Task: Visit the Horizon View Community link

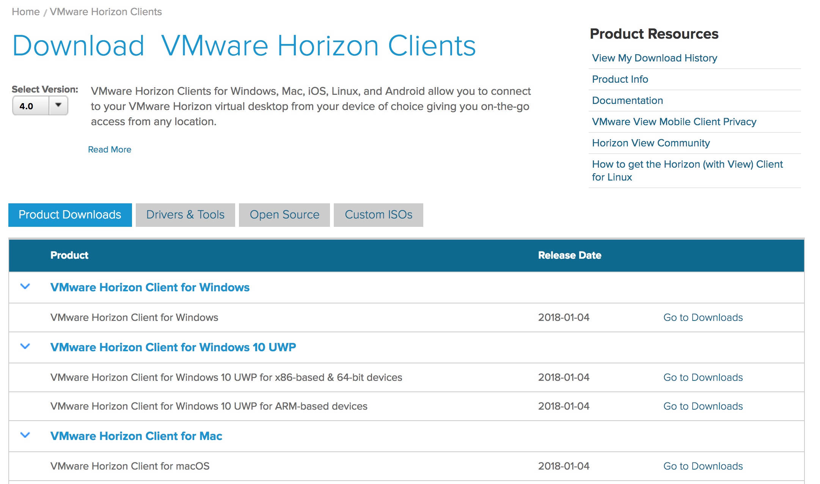Action: (x=651, y=143)
